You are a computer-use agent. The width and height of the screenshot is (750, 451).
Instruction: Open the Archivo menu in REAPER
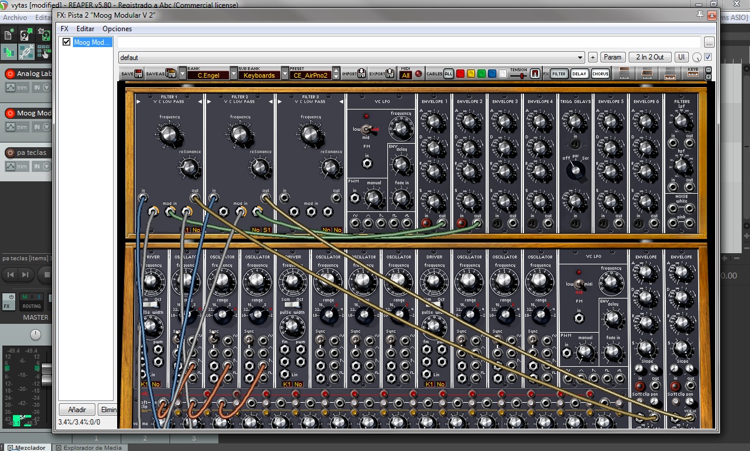pyautogui.click(x=15, y=18)
